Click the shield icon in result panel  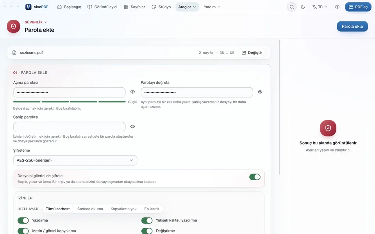(328, 128)
